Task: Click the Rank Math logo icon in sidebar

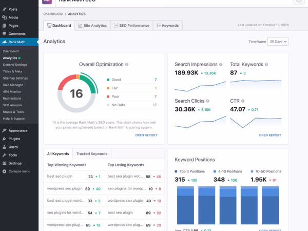Action: pos(4,42)
